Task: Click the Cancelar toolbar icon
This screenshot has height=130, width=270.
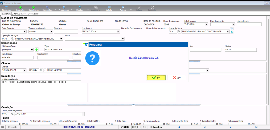Action: [152, 8]
